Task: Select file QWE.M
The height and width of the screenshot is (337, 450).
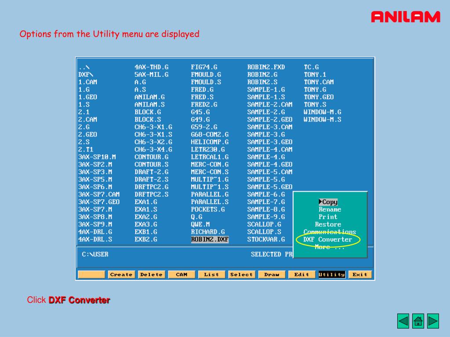Action: coord(200,224)
